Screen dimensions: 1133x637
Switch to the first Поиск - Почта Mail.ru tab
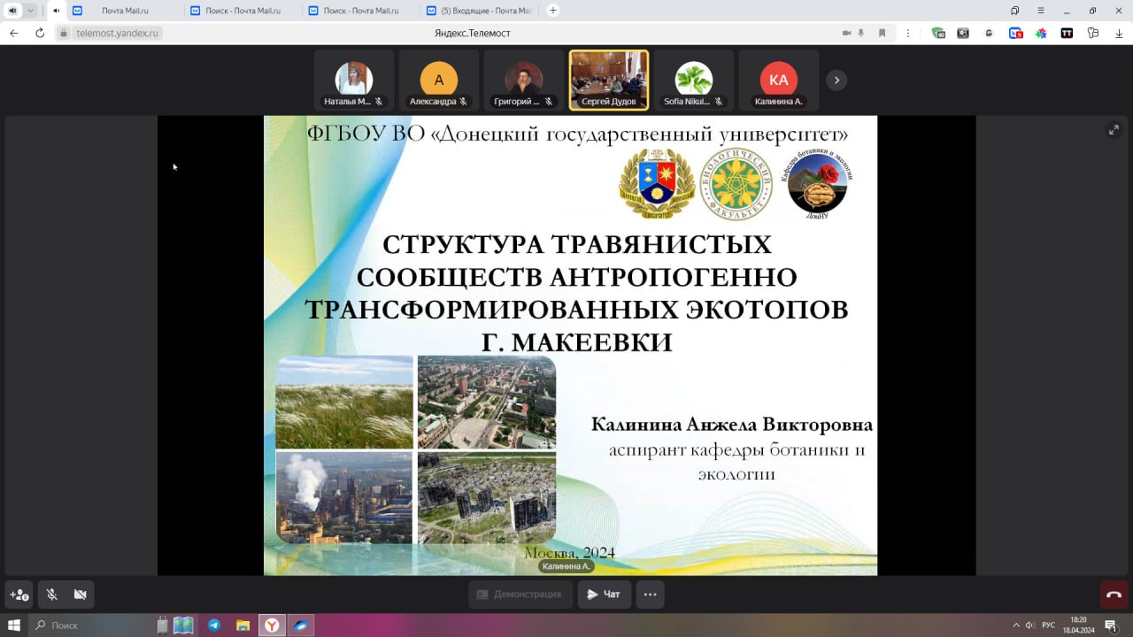click(243, 11)
